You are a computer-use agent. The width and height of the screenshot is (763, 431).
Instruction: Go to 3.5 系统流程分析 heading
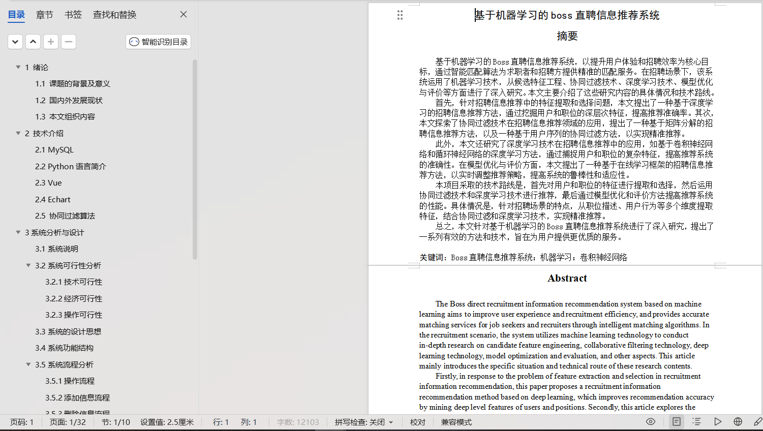tap(64, 364)
